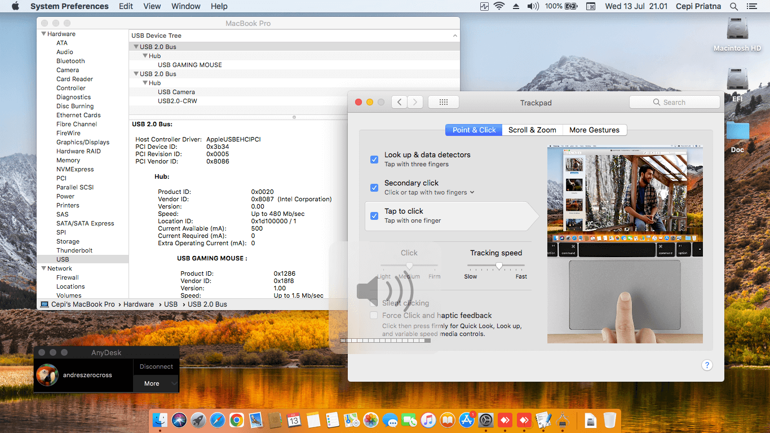Click Disconnect in the AnyDesk window
The image size is (770, 433).
[156, 366]
